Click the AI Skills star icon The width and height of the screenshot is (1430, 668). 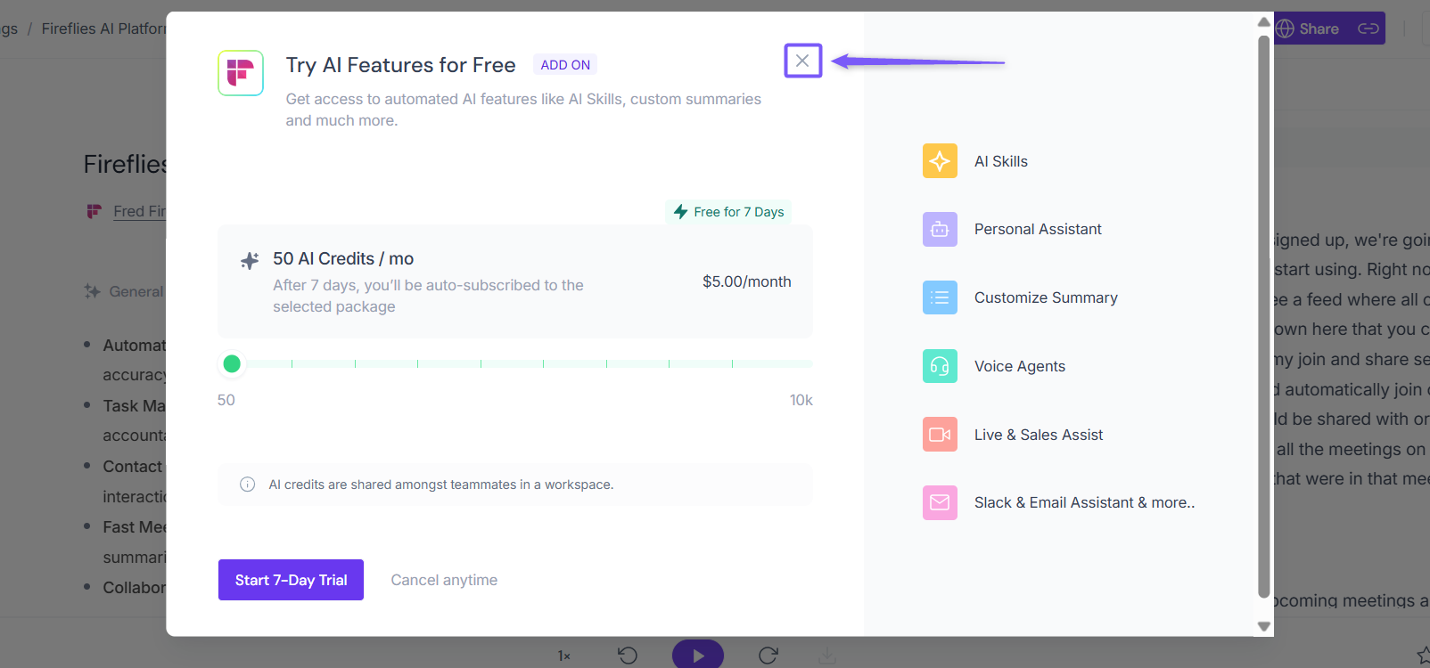click(940, 161)
